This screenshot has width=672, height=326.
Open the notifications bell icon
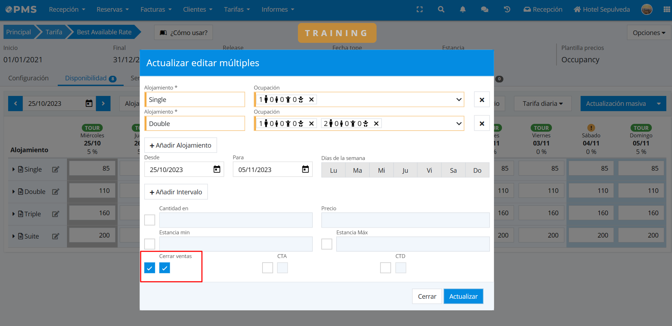[463, 10]
